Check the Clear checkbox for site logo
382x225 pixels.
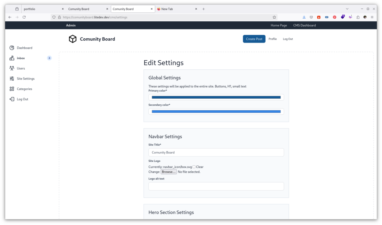194,167
